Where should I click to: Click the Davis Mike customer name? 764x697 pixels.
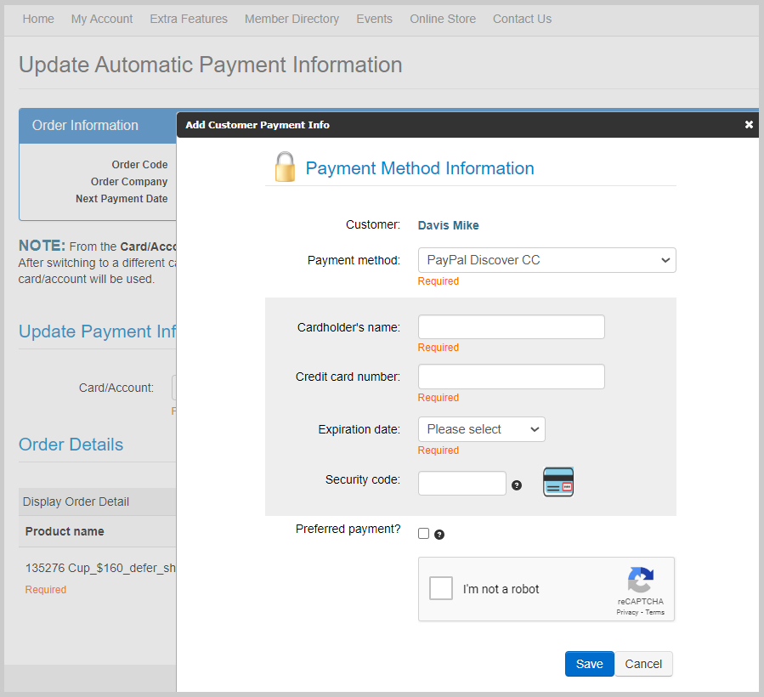tap(448, 225)
